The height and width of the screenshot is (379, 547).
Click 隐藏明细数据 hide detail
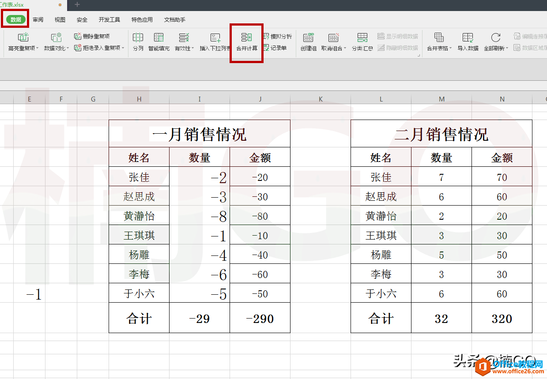click(398, 48)
